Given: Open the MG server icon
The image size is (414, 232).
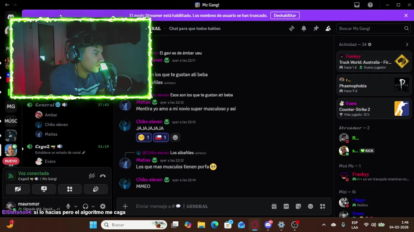Looking at the screenshot, I should coord(11,106).
